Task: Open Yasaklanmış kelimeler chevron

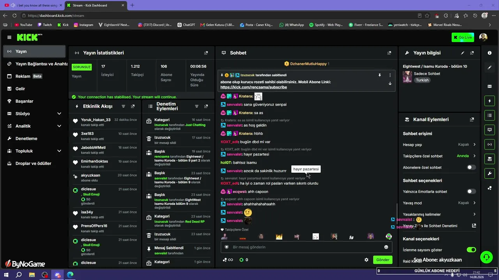Action: pyautogui.click(x=474, y=214)
